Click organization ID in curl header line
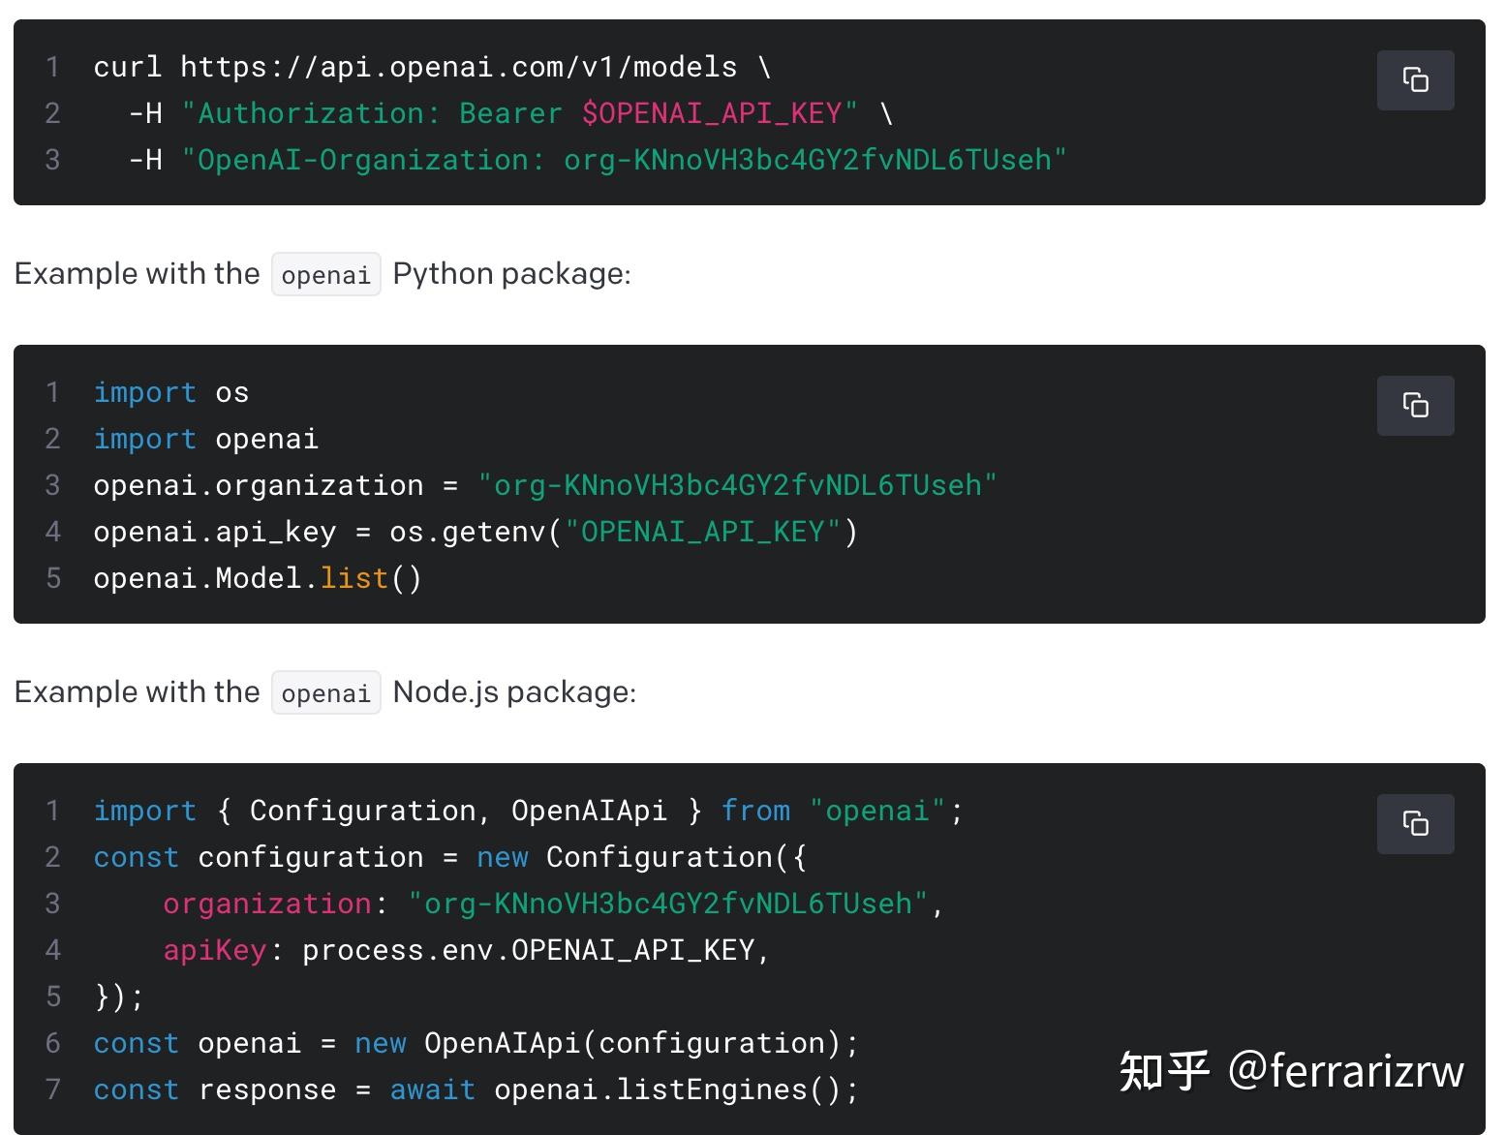This screenshot has width=1505, height=1135. pos(808,160)
